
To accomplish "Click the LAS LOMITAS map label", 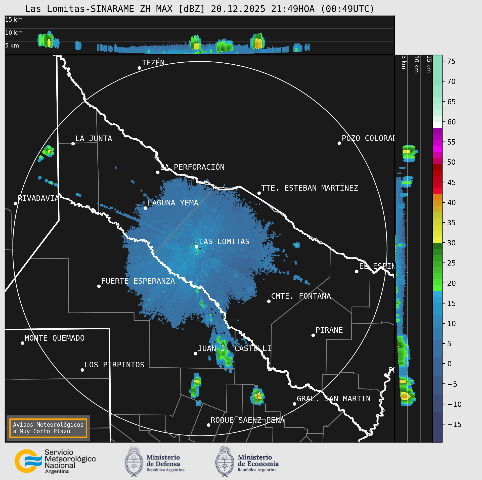I will pyautogui.click(x=224, y=242).
